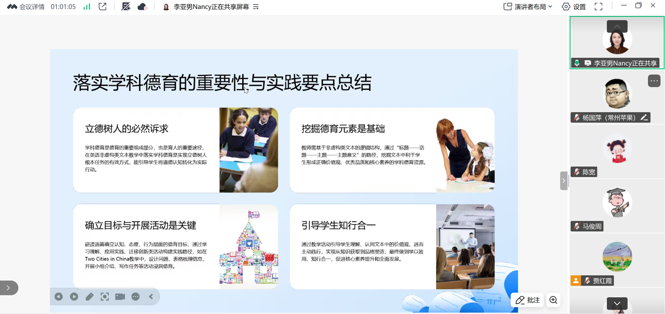Viewport: 665px width, 314px height.
Task: Click the pop-out share arrow icon
Action: (103, 7)
